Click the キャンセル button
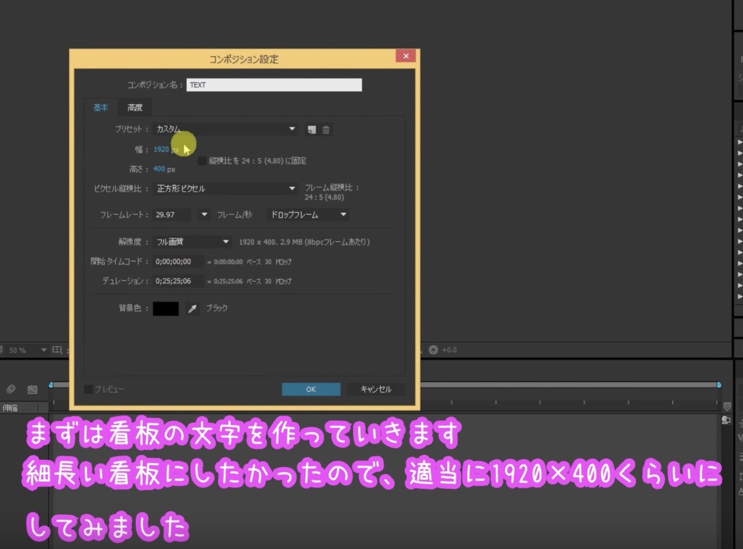The width and height of the screenshot is (743, 549). (x=375, y=389)
